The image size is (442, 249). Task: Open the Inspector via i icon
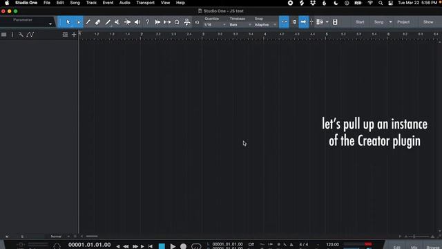[12, 35]
